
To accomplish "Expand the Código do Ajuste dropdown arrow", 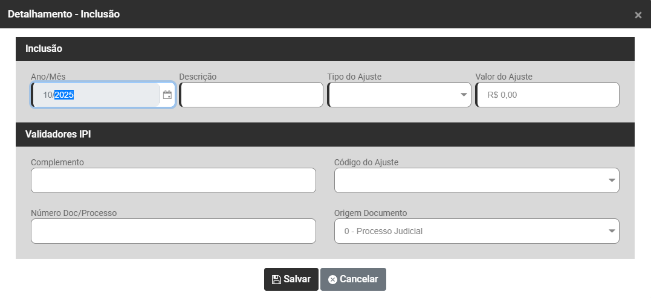I will [x=612, y=180].
